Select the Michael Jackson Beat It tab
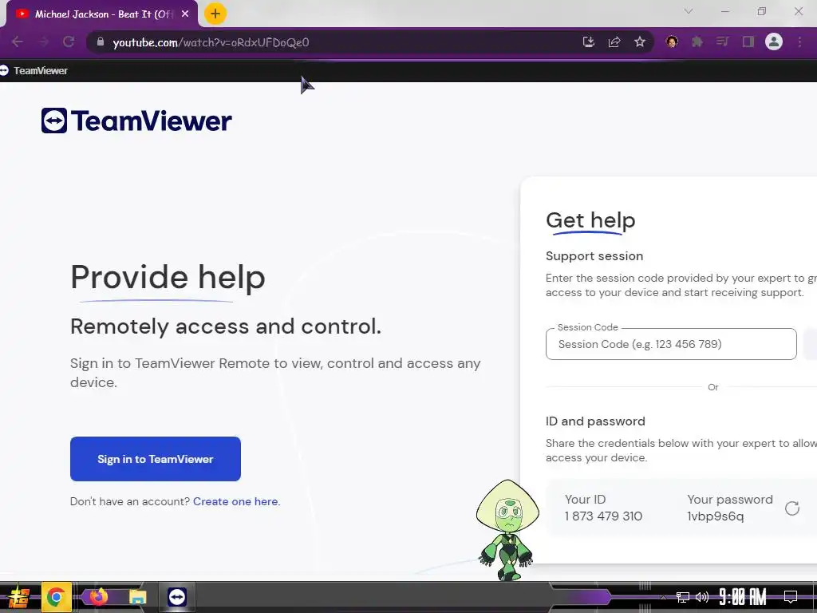This screenshot has height=613, width=817. [x=102, y=14]
